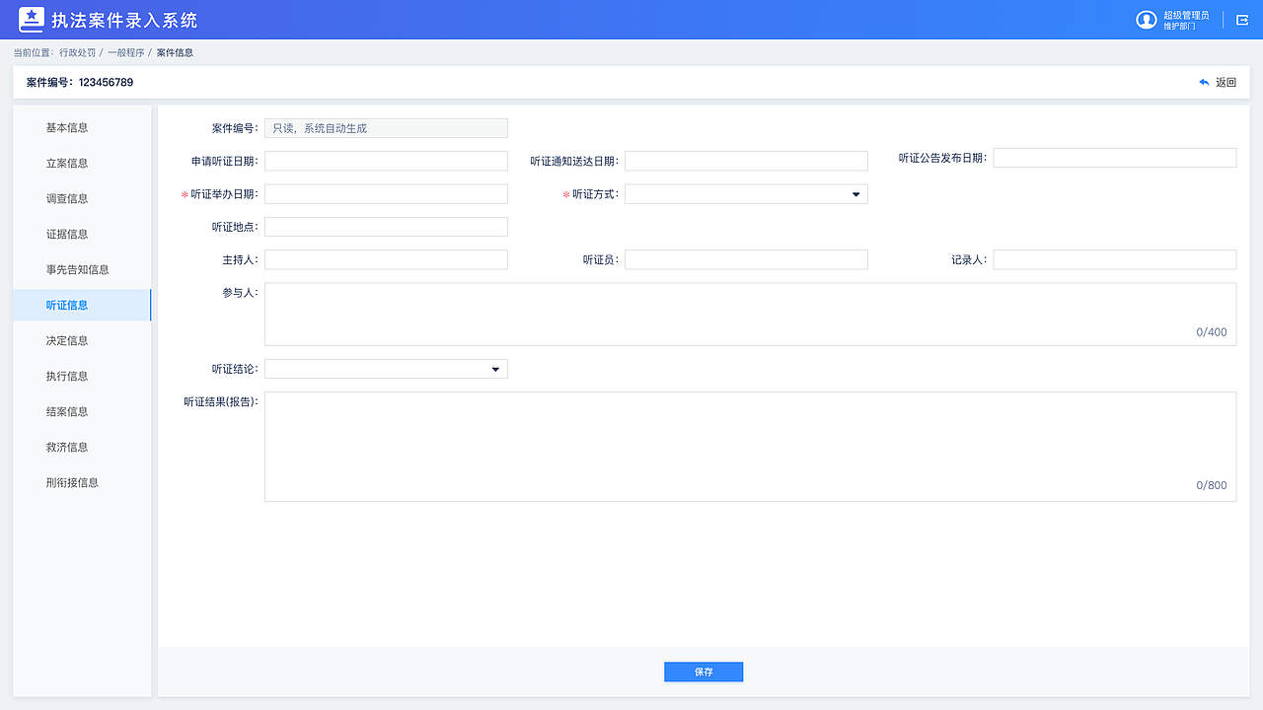1263x710 pixels.
Task: Click the logout icon in header
Action: tap(1242, 20)
